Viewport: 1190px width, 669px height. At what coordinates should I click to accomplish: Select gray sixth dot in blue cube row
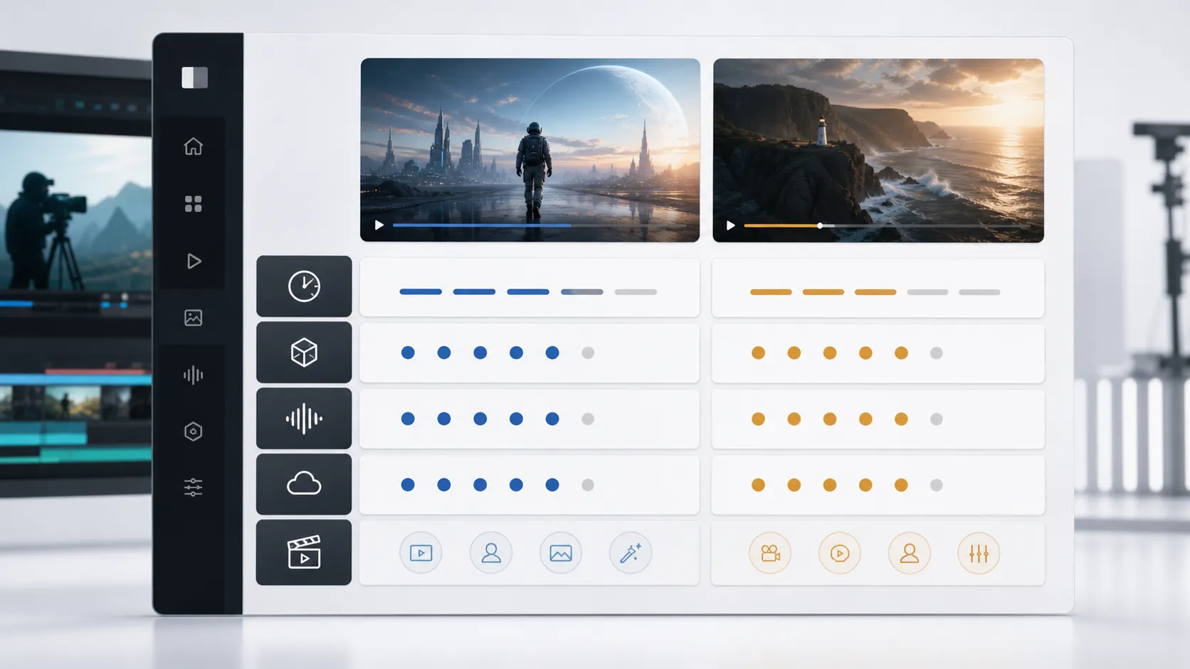(x=588, y=353)
